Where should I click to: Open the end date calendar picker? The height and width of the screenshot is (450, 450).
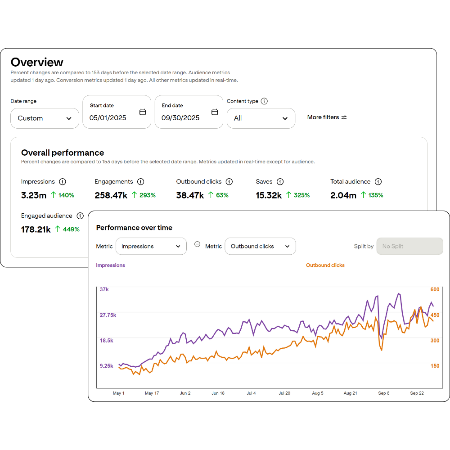215,111
